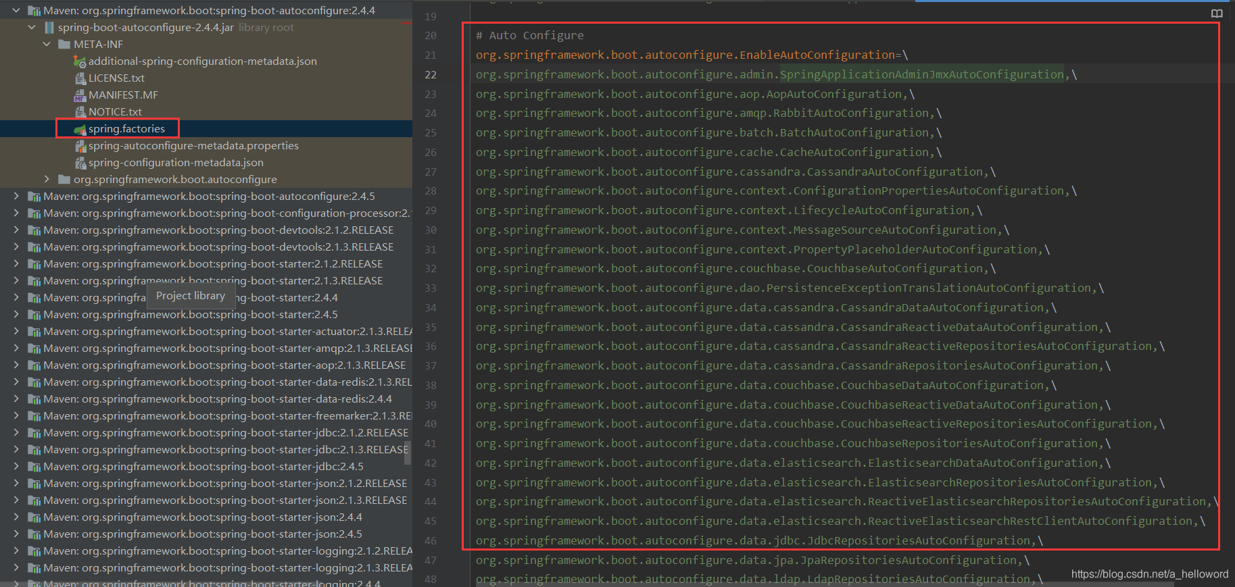This screenshot has width=1235, height=587.
Task: Click MessageSourceAutoConfiguration on line 30
Action: (x=895, y=230)
